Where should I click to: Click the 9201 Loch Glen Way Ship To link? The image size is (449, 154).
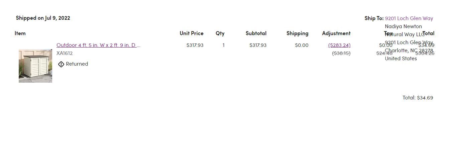tap(409, 18)
